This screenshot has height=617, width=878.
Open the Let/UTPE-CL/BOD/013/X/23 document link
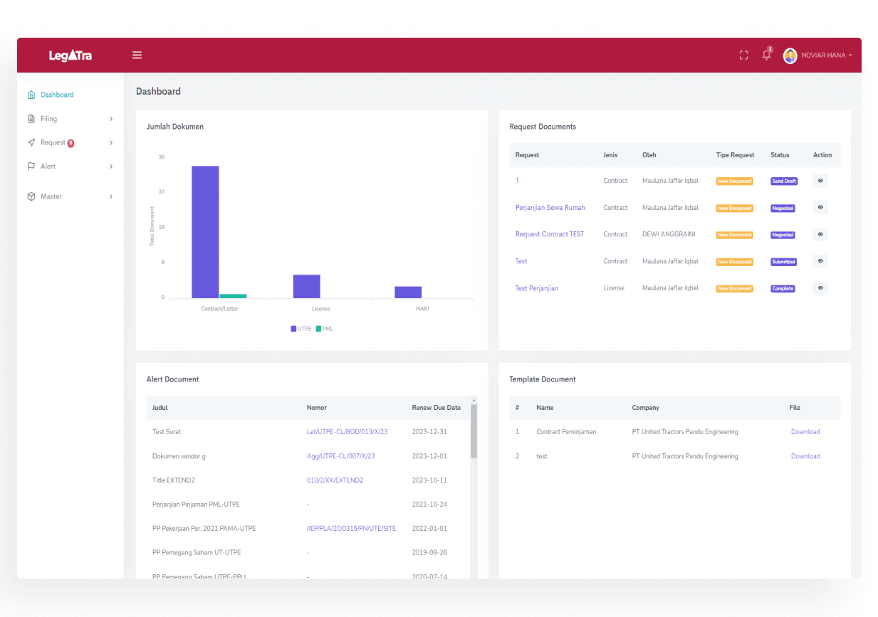click(347, 432)
